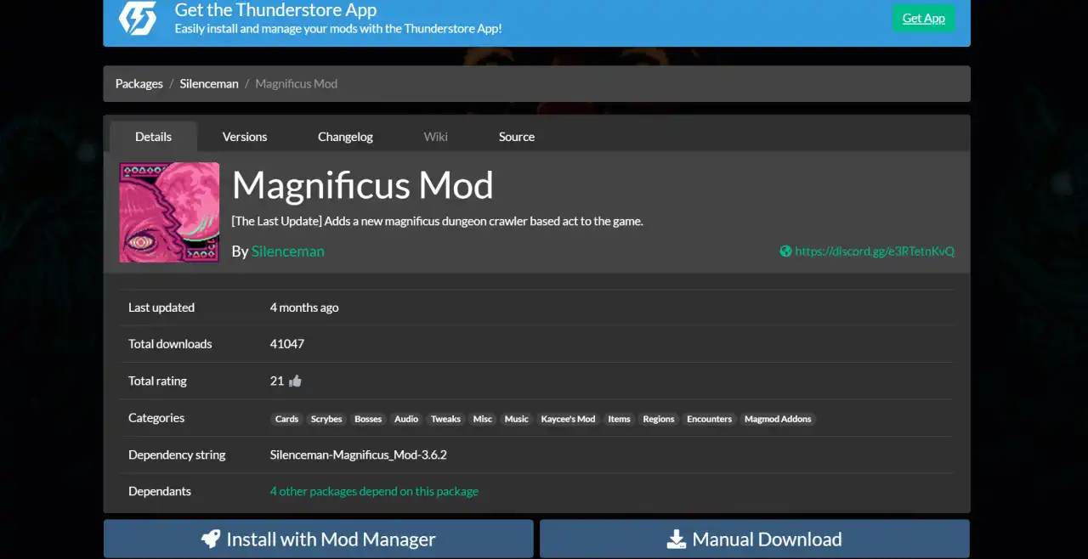Click the Encounters category tag
The height and width of the screenshot is (559, 1088).
click(709, 419)
